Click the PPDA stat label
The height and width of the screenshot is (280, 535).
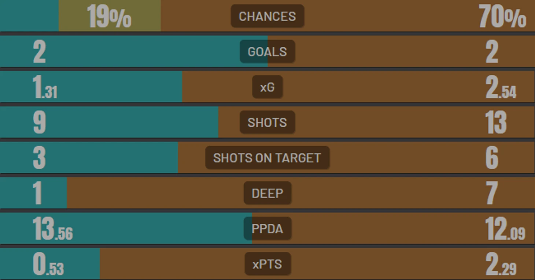tap(267, 229)
